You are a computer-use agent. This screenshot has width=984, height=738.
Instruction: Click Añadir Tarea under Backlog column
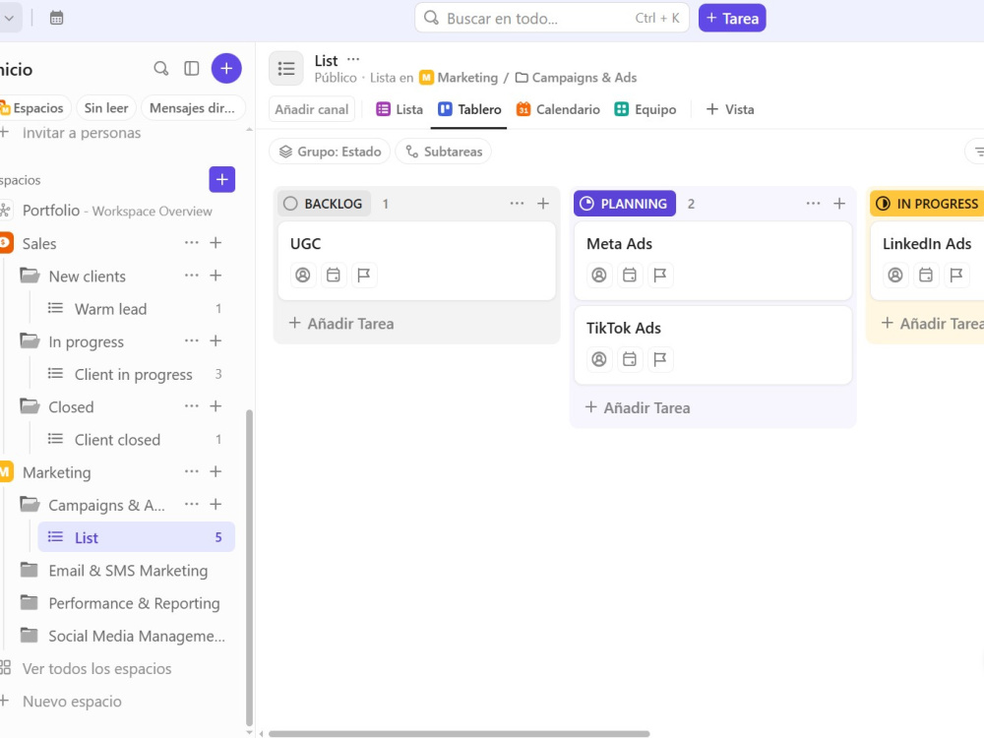(341, 323)
